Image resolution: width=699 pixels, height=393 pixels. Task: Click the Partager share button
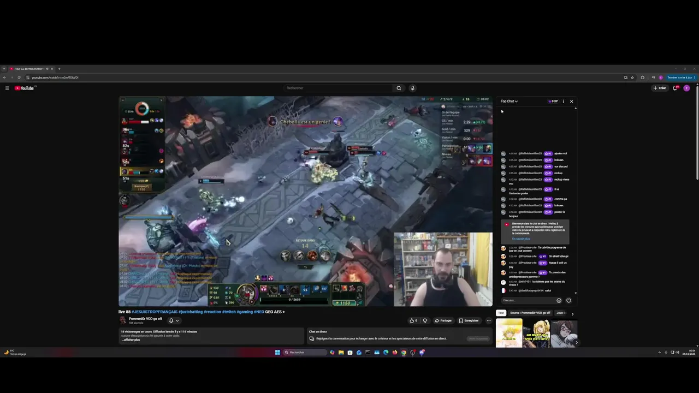443,320
